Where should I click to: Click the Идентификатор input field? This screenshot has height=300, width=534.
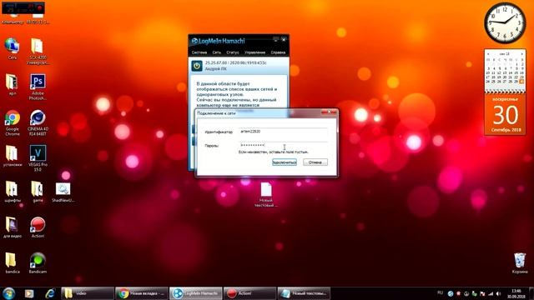coord(284,132)
